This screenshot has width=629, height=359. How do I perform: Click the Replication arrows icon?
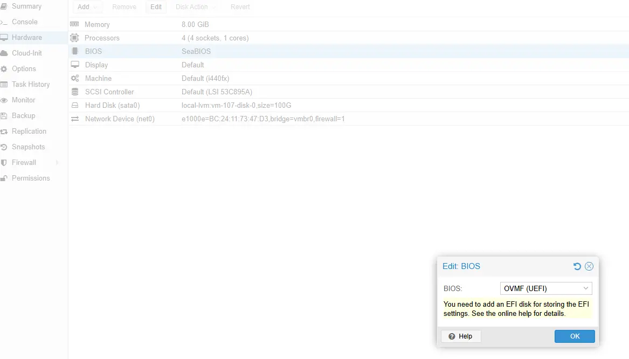coord(4,132)
